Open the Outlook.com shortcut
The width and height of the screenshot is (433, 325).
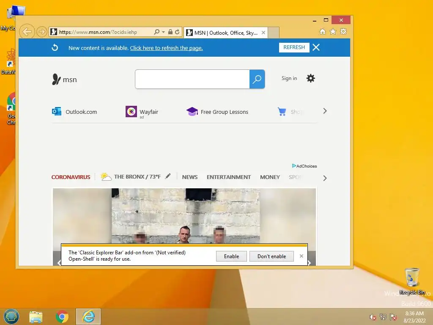pos(74,112)
